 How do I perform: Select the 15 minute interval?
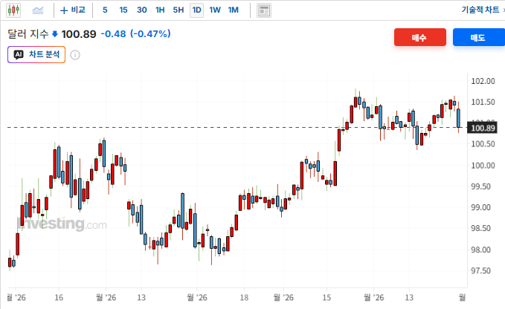pyautogui.click(x=123, y=10)
